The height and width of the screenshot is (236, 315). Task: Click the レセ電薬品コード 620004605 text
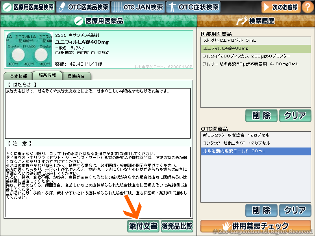point(163,66)
